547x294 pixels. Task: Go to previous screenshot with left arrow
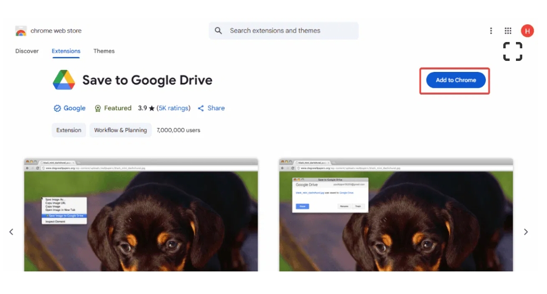[x=11, y=232]
